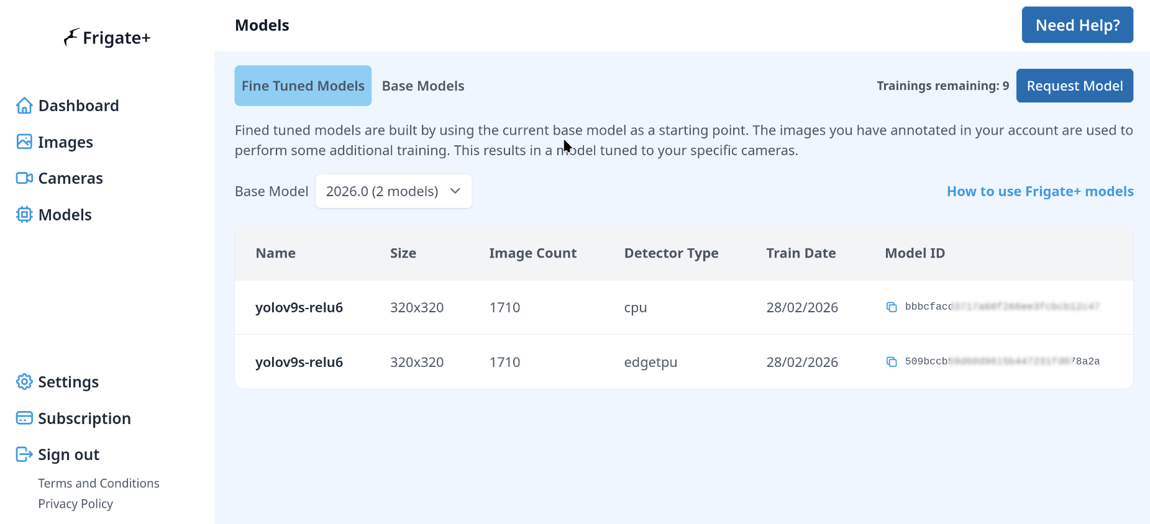The image size is (1150, 524).
Task: Open the Terms and Conditions link
Action: [99, 483]
